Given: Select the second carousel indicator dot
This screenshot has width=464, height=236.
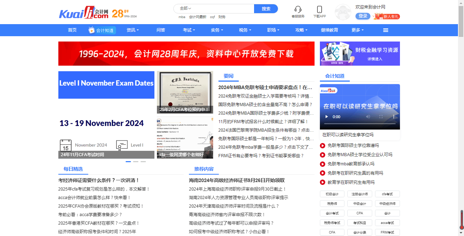Looking at the screenshot, I should tap(136, 161).
